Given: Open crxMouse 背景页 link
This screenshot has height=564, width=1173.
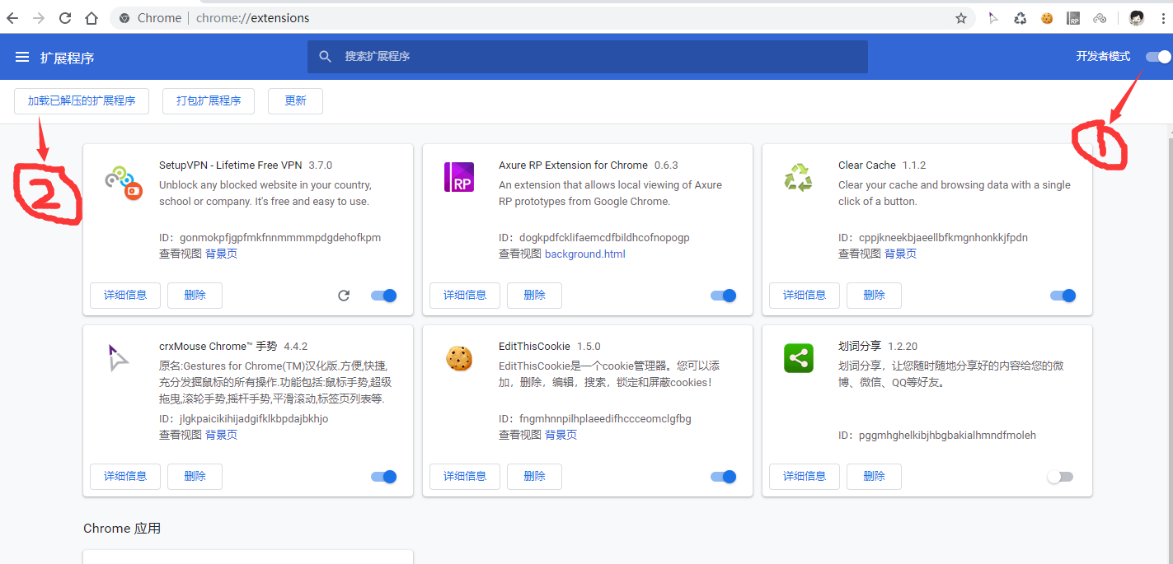Looking at the screenshot, I should (221, 435).
